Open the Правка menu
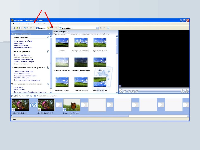 (21, 24)
